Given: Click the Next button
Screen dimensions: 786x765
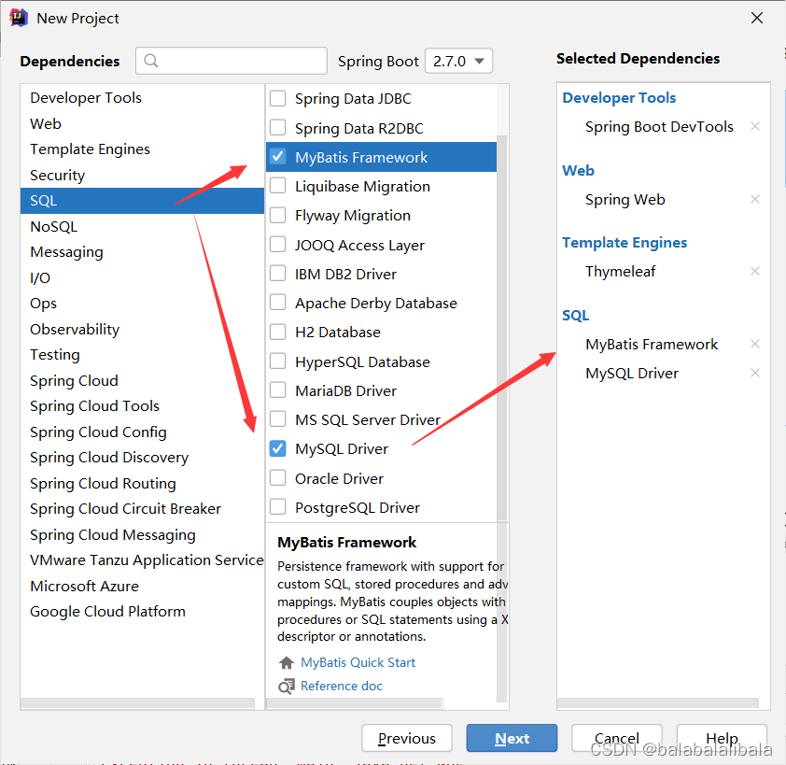Looking at the screenshot, I should pos(512,738).
